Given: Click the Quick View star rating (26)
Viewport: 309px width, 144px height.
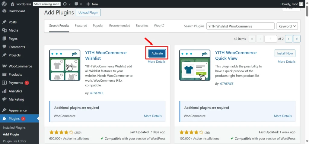Looking at the screenshot, I should coord(195,132).
